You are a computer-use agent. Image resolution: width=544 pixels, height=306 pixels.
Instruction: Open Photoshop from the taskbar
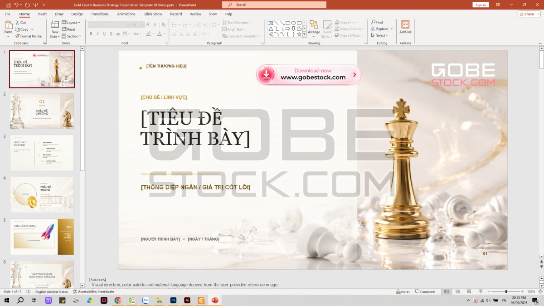click(173, 300)
